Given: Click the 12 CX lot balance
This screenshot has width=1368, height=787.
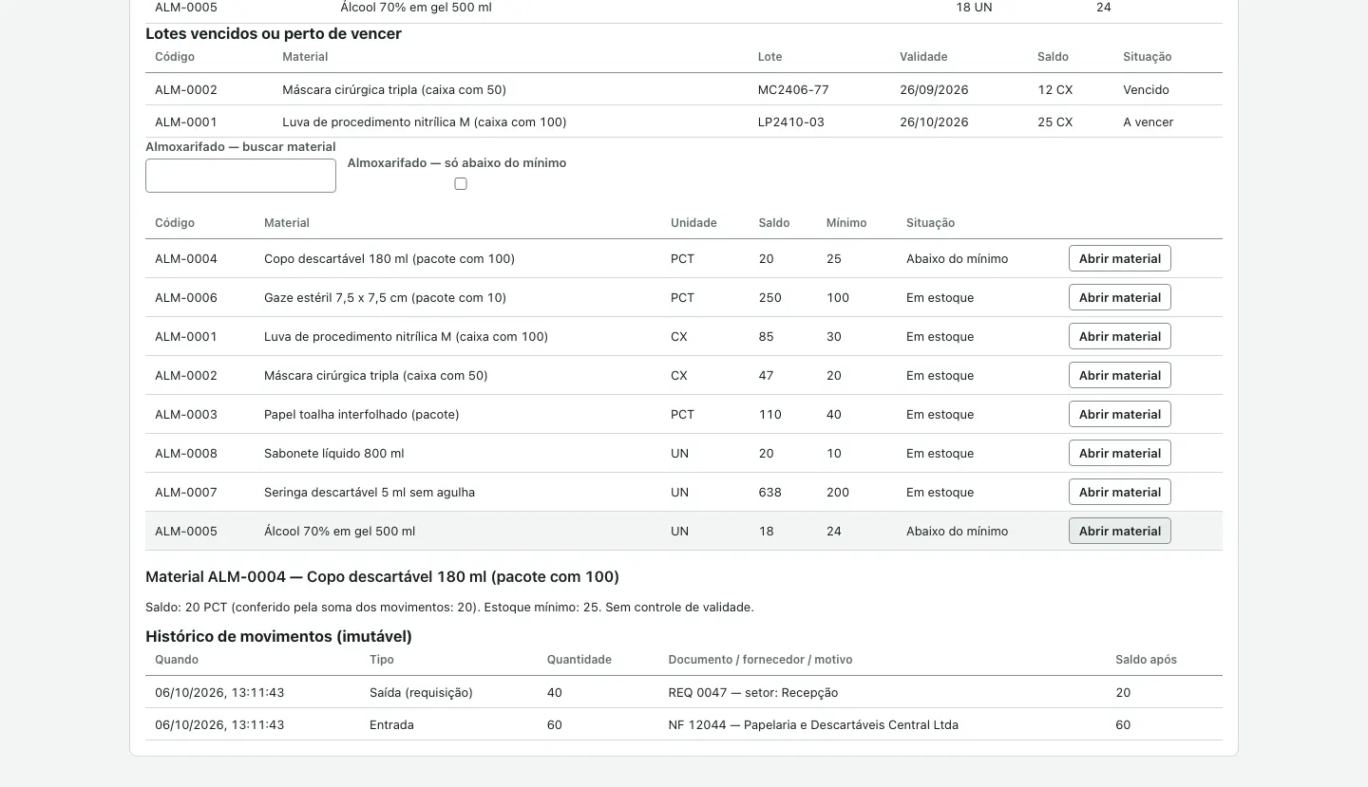Looking at the screenshot, I should pyautogui.click(x=1055, y=90).
